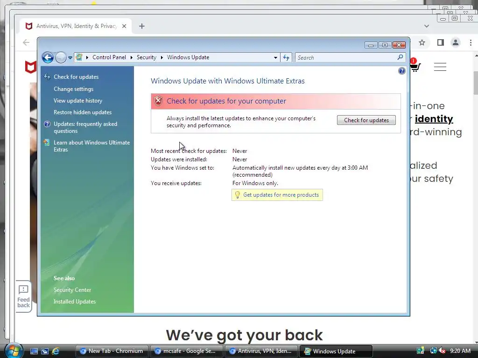Viewport: 478px width, 358px height.
Task: Switch to mcsafe - Google Search taskbar button
Action: click(186, 351)
